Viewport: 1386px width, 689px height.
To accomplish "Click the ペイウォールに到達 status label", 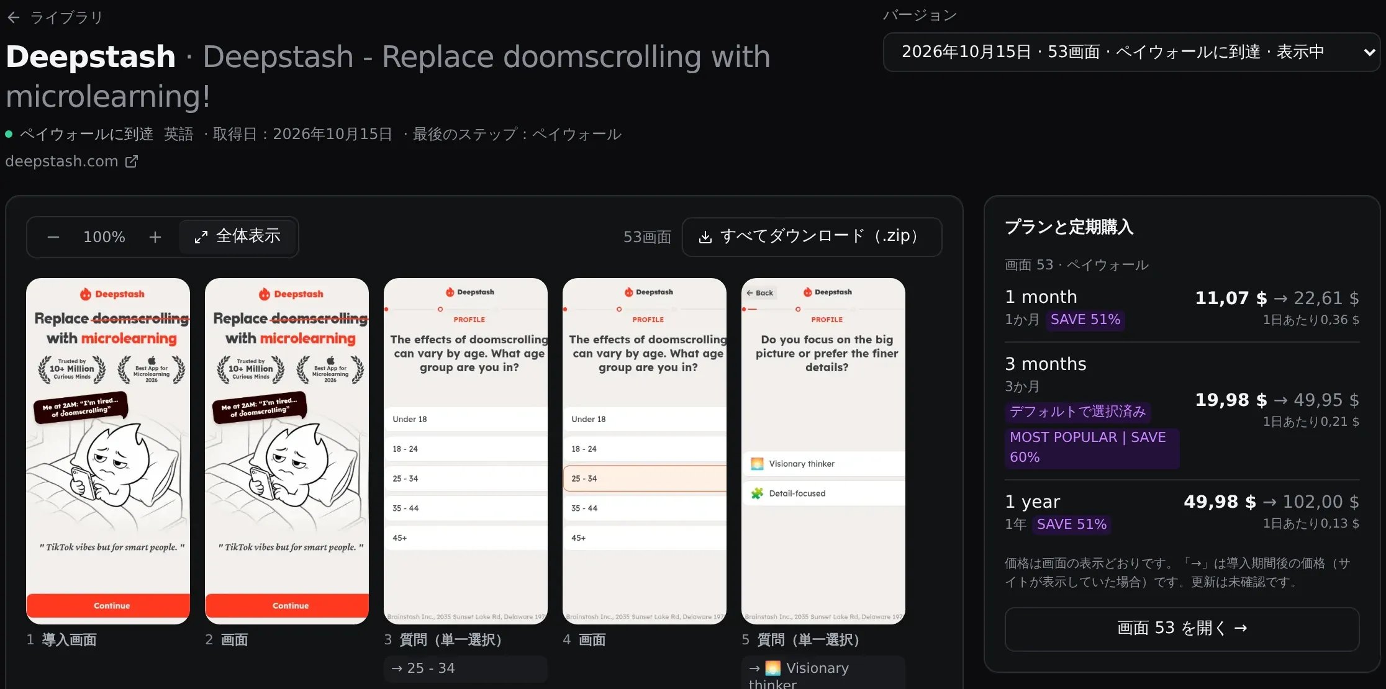I will 86,134.
